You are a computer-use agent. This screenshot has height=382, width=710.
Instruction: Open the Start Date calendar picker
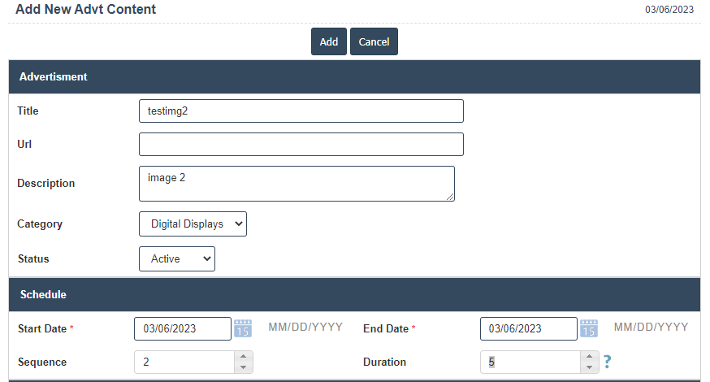click(243, 328)
